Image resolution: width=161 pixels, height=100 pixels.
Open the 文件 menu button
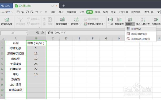pos(7,12)
